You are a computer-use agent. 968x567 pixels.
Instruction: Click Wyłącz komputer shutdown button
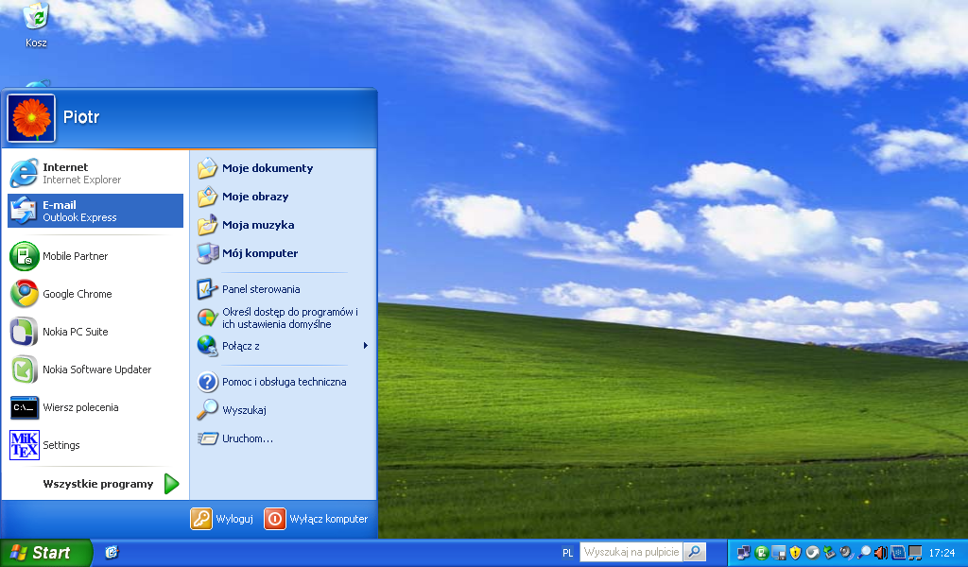coord(316,519)
